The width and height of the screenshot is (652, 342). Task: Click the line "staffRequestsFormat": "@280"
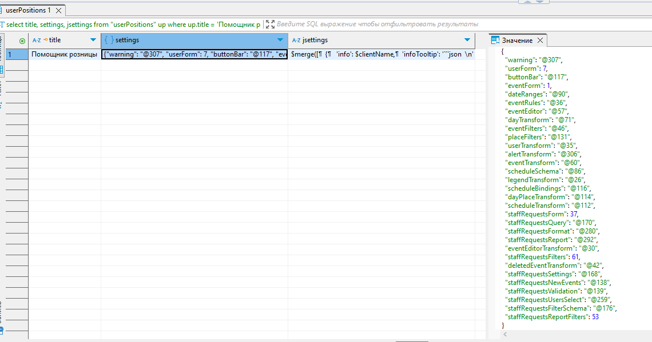[x=552, y=231]
